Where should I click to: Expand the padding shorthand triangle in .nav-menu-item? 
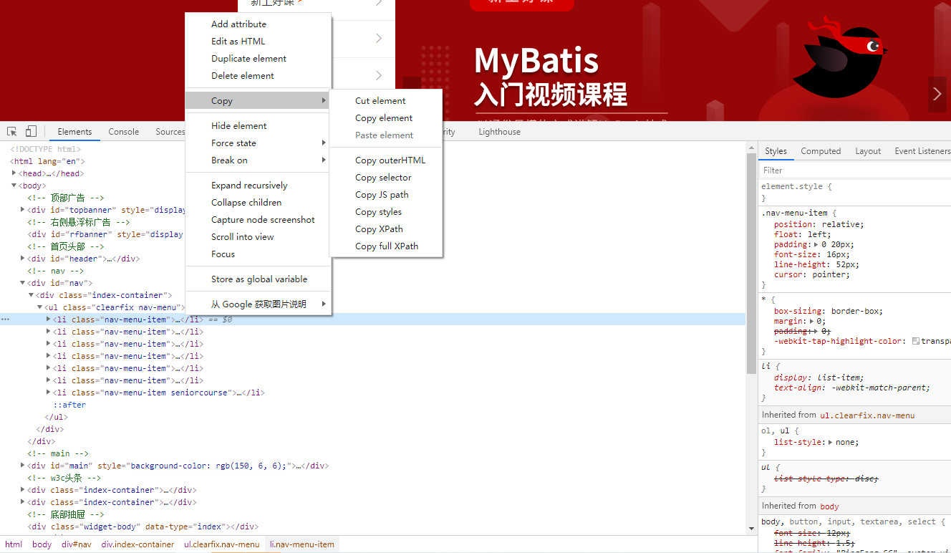815,245
